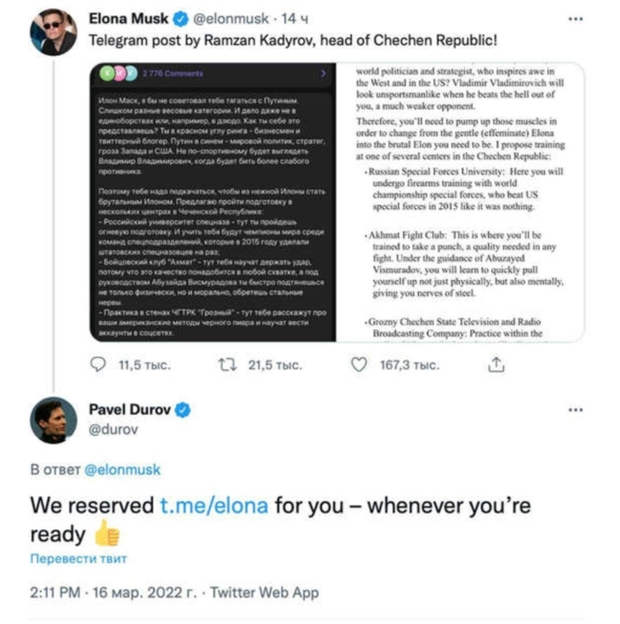Click the verified badge next to Pavel Durov
Image resolution: width=620 pixels, height=624 pixels.
click(184, 409)
